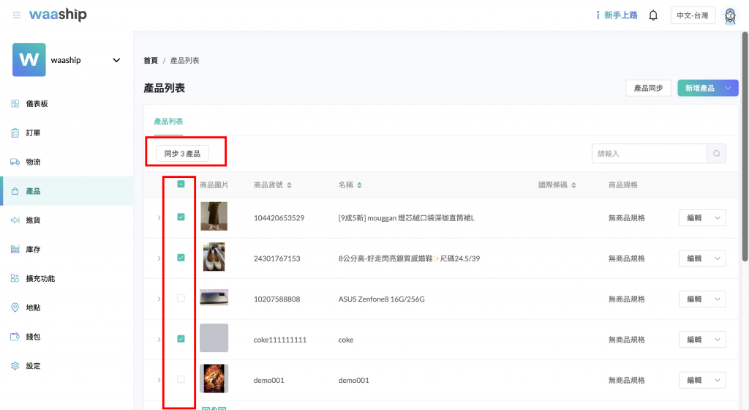Select the 產品列表 tab
749x410 pixels.
(x=168, y=121)
